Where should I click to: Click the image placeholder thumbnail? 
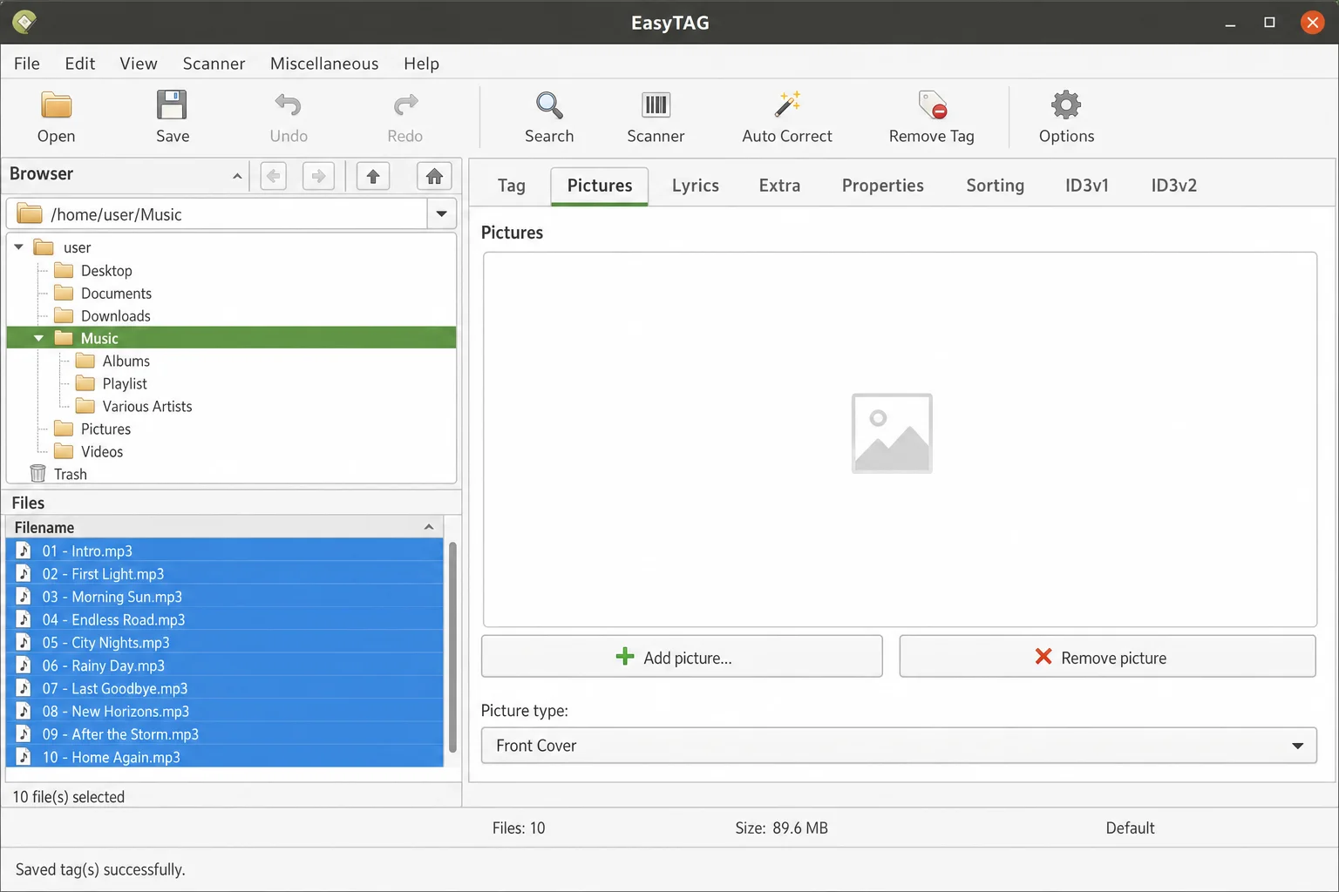pyautogui.click(x=892, y=434)
